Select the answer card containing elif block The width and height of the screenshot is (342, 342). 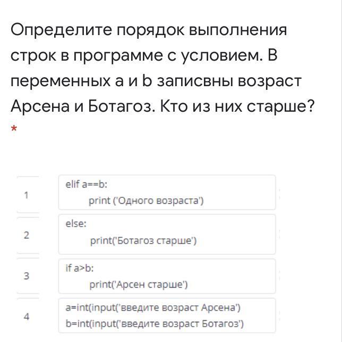point(167,192)
